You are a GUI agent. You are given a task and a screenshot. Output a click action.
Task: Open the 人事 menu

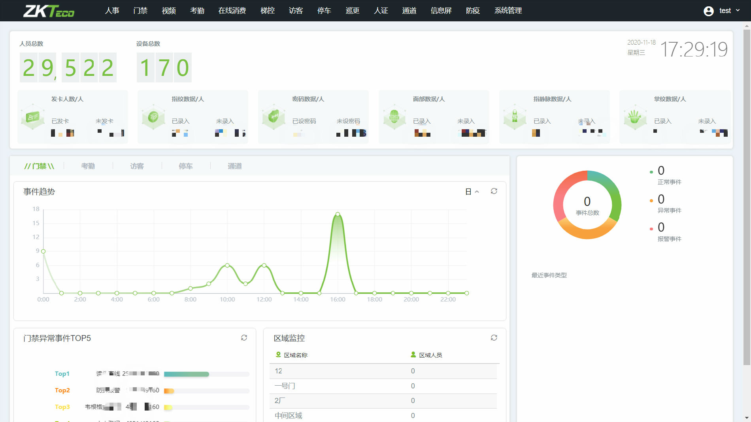112,11
